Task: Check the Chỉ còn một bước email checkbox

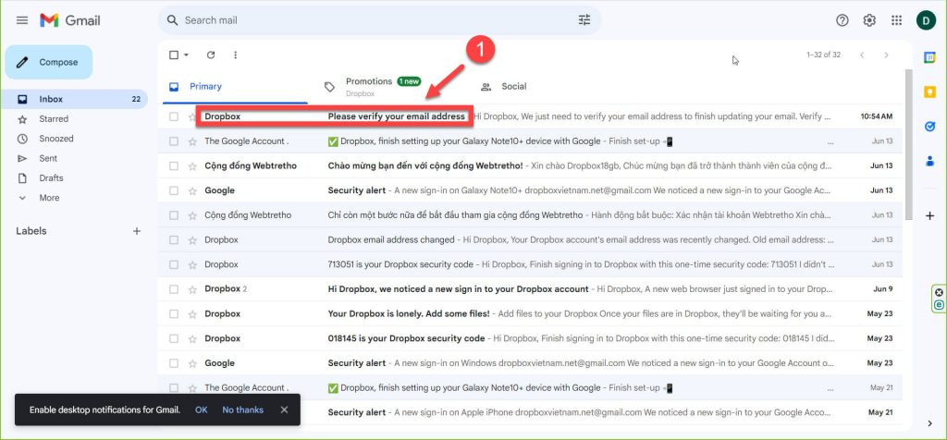Action: pyautogui.click(x=174, y=215)
